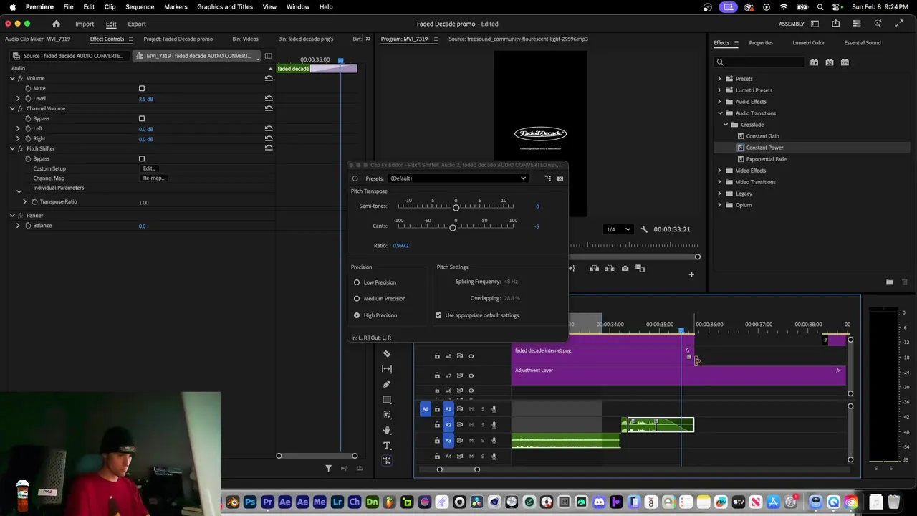Enable voice-over record on A2
The height and width of the screenshot is (516, 917).
click(494, 425)
